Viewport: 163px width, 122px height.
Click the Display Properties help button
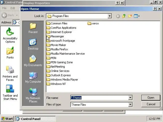click(117, 3)
